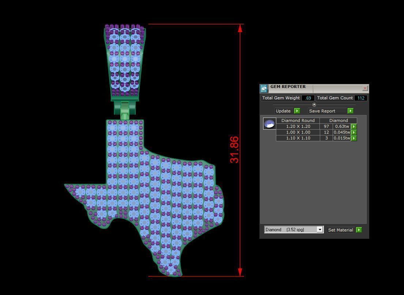Click the green arrow next to Save Report
404x295 pixels.
(351, 111)
